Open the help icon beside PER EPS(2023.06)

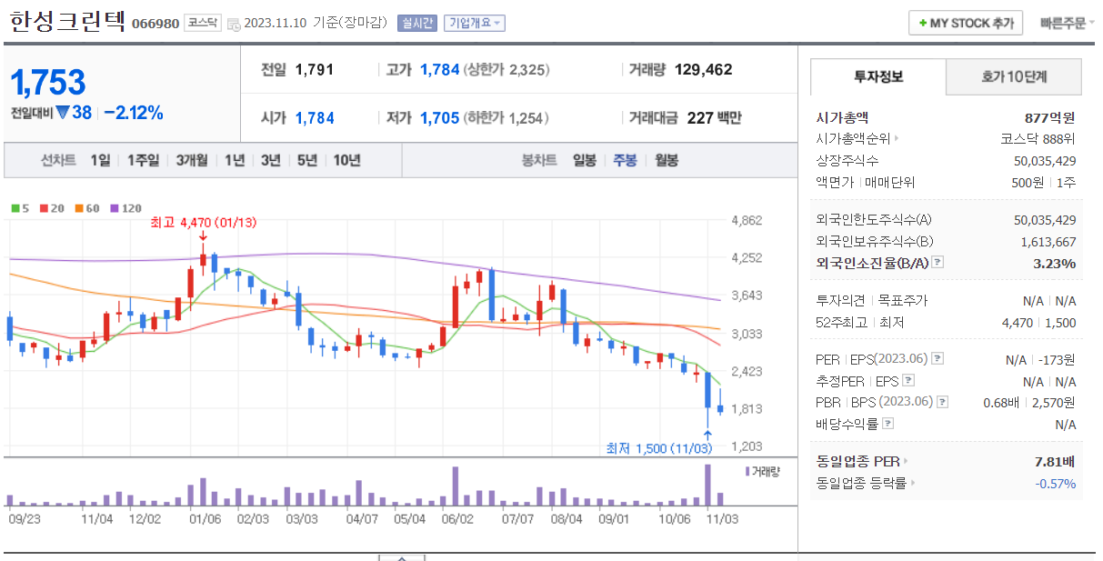click(938, 359)
